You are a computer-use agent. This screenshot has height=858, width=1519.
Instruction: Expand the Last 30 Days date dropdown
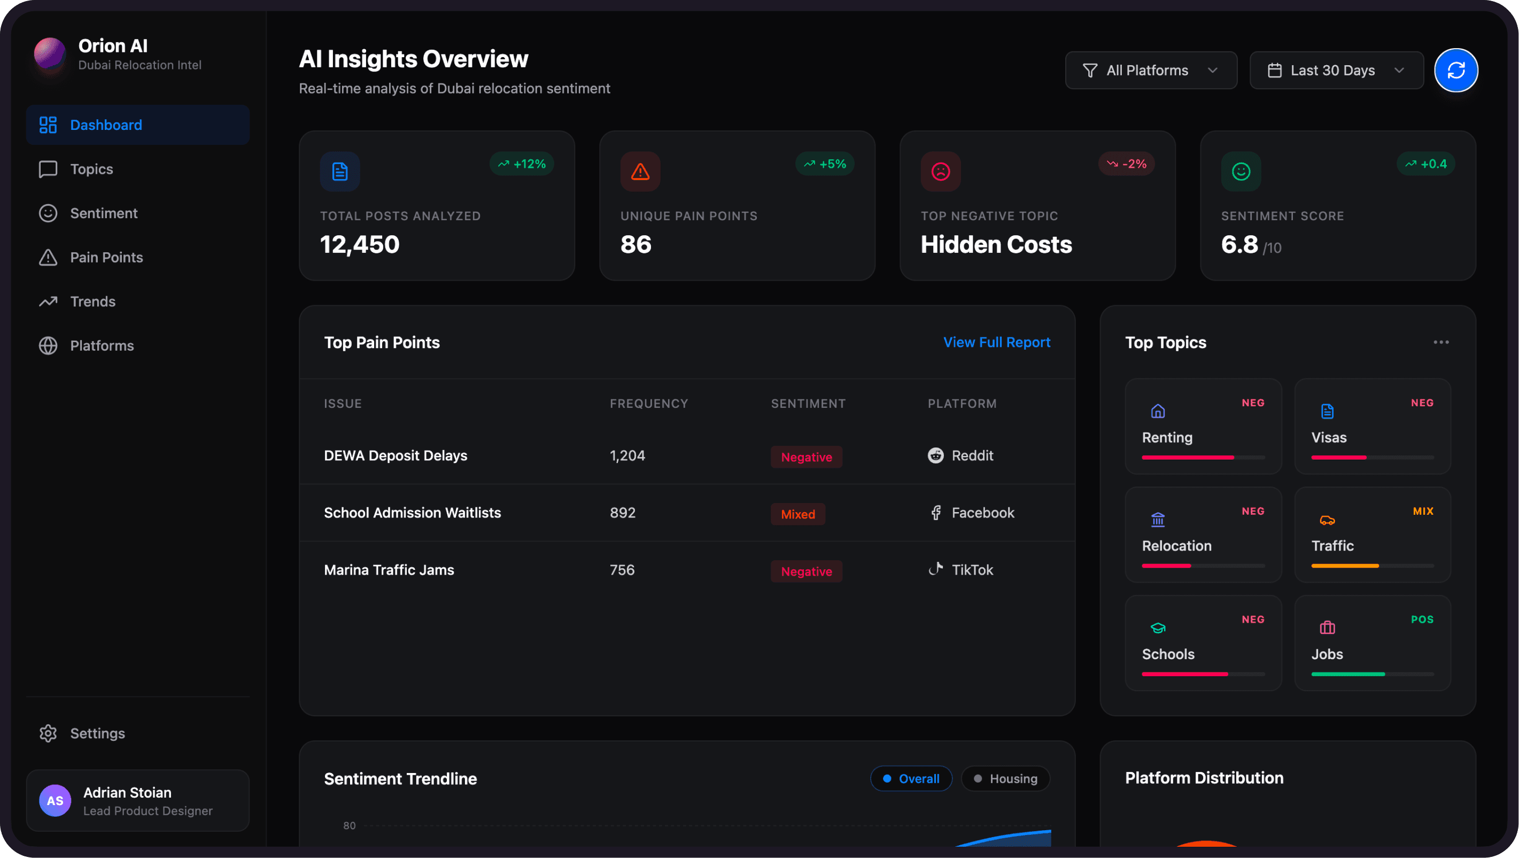[x=1336, y=70]
